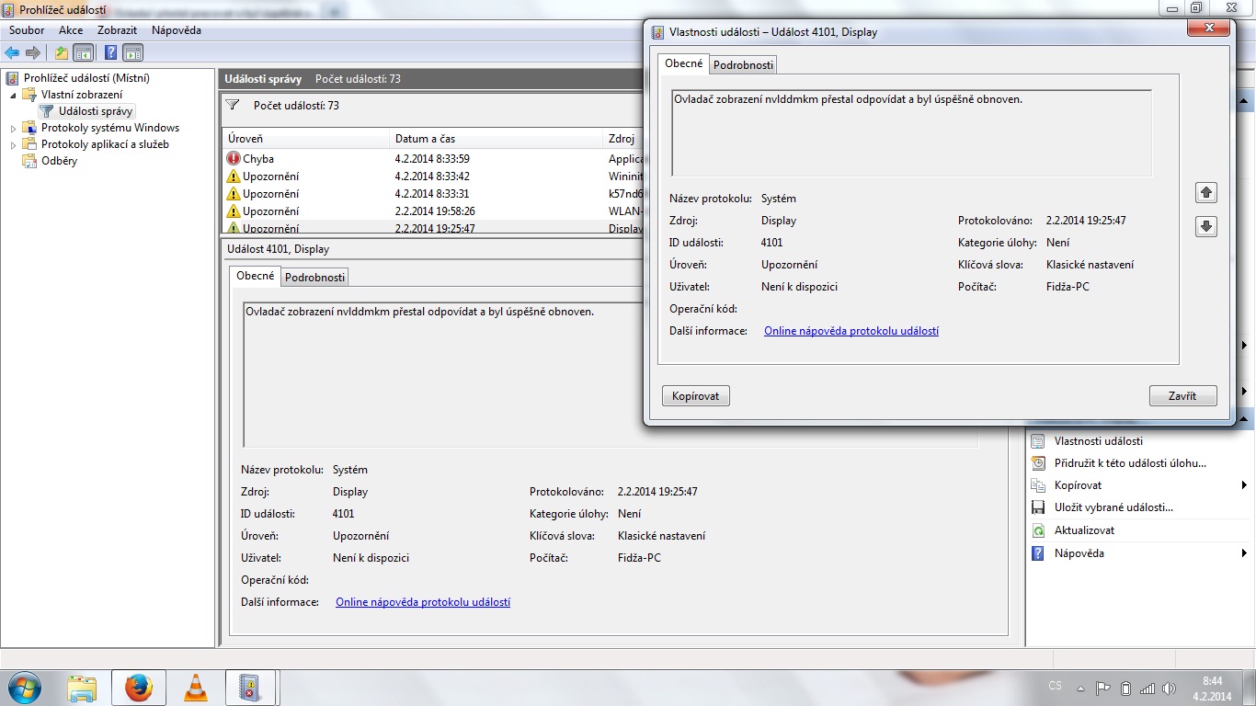1256x706 pixels.
Task: Sort events by the Úroveň column header
Action: [x=307, y=139]
